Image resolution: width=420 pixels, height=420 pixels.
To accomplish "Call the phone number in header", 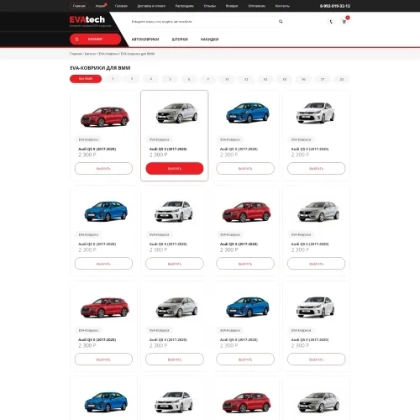I will pyautogui.click(x=335, y=6).
